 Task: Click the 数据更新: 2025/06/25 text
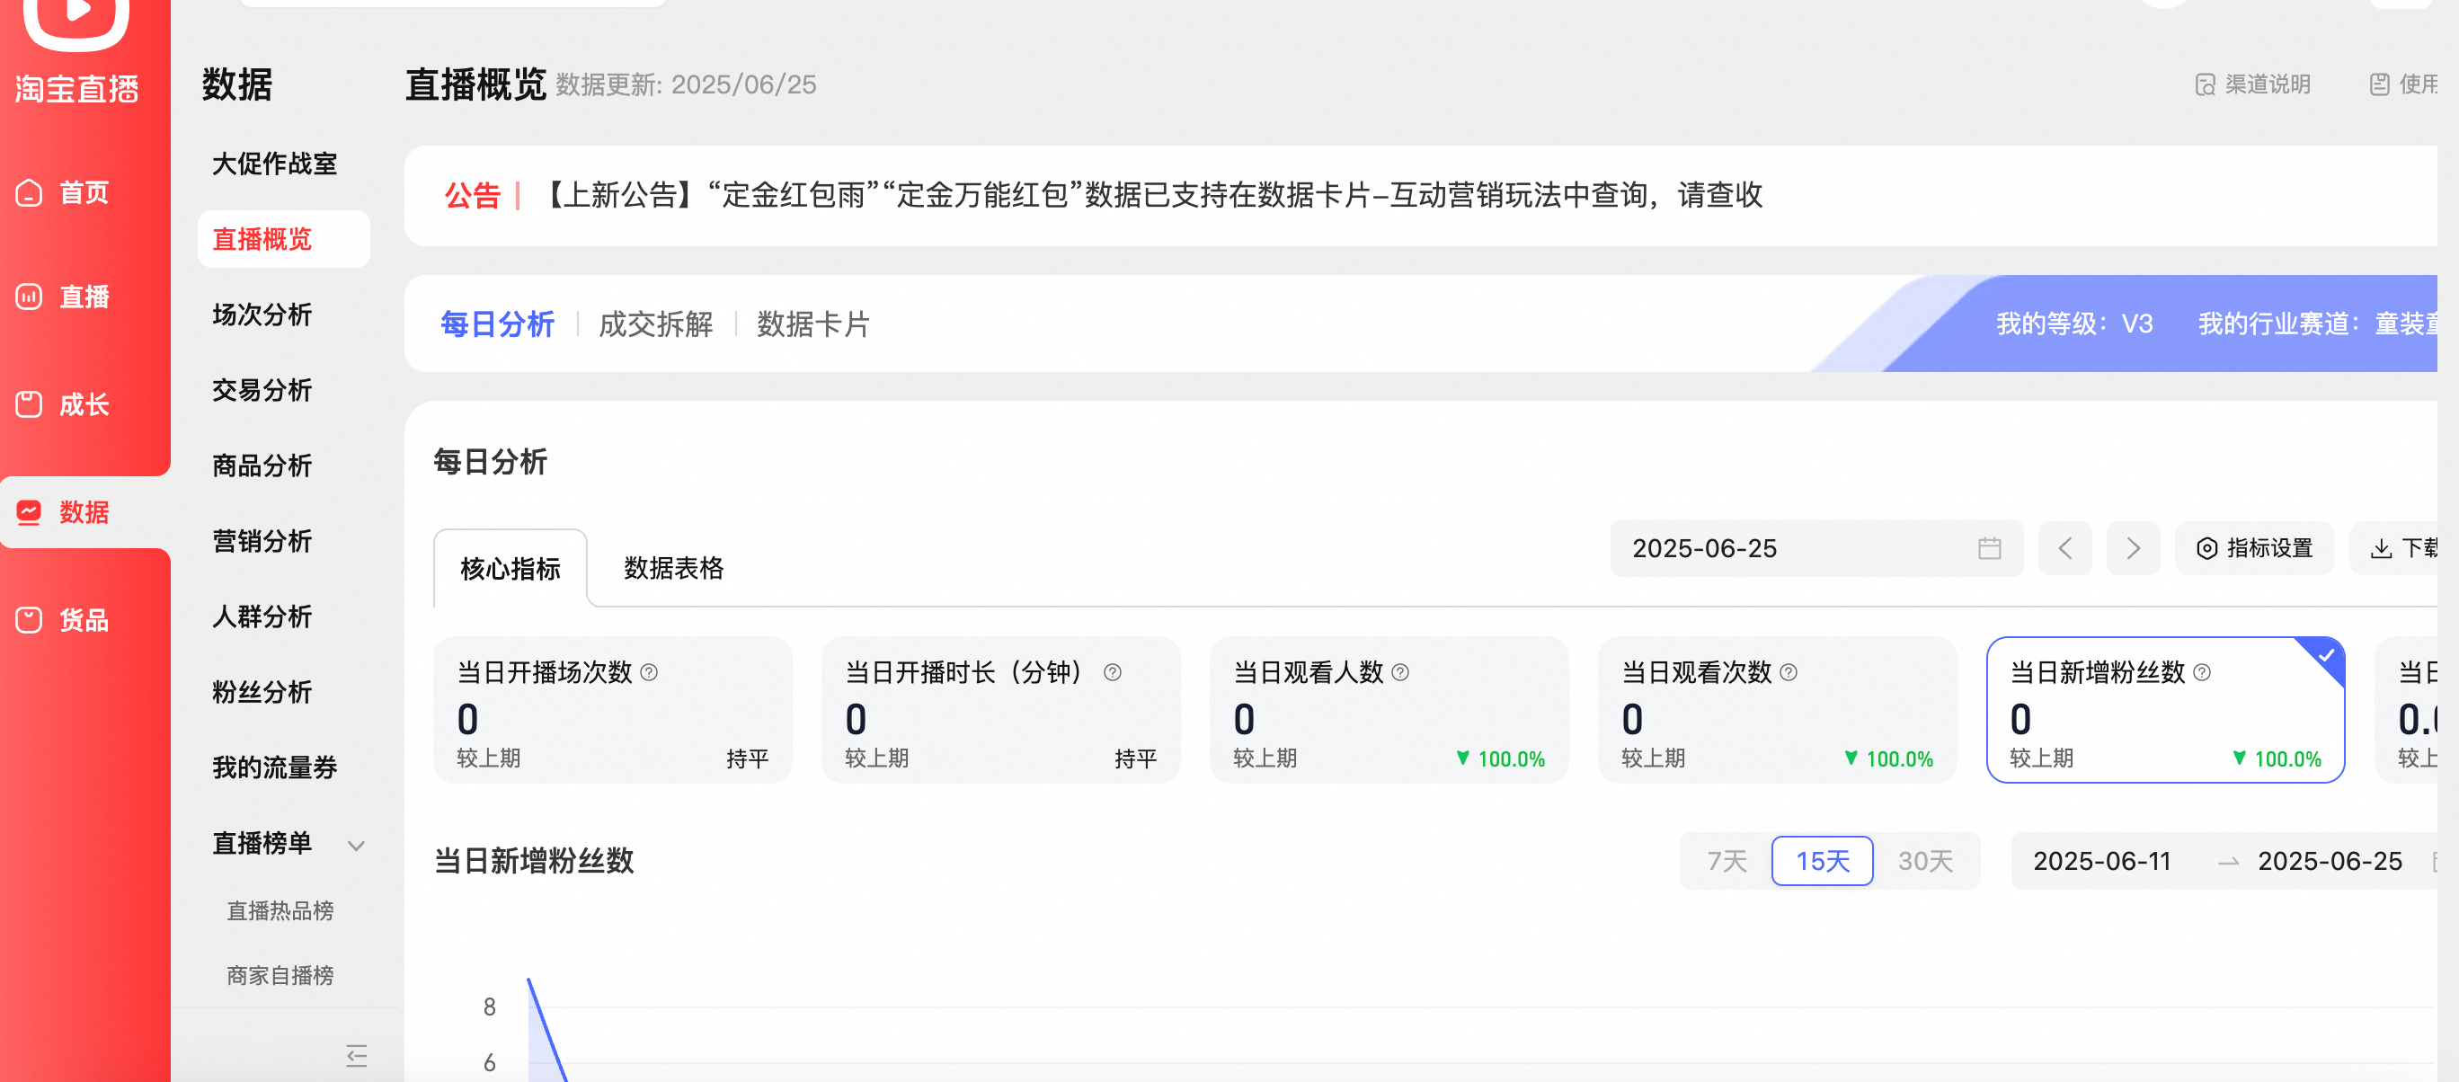(x=687, y=84)
